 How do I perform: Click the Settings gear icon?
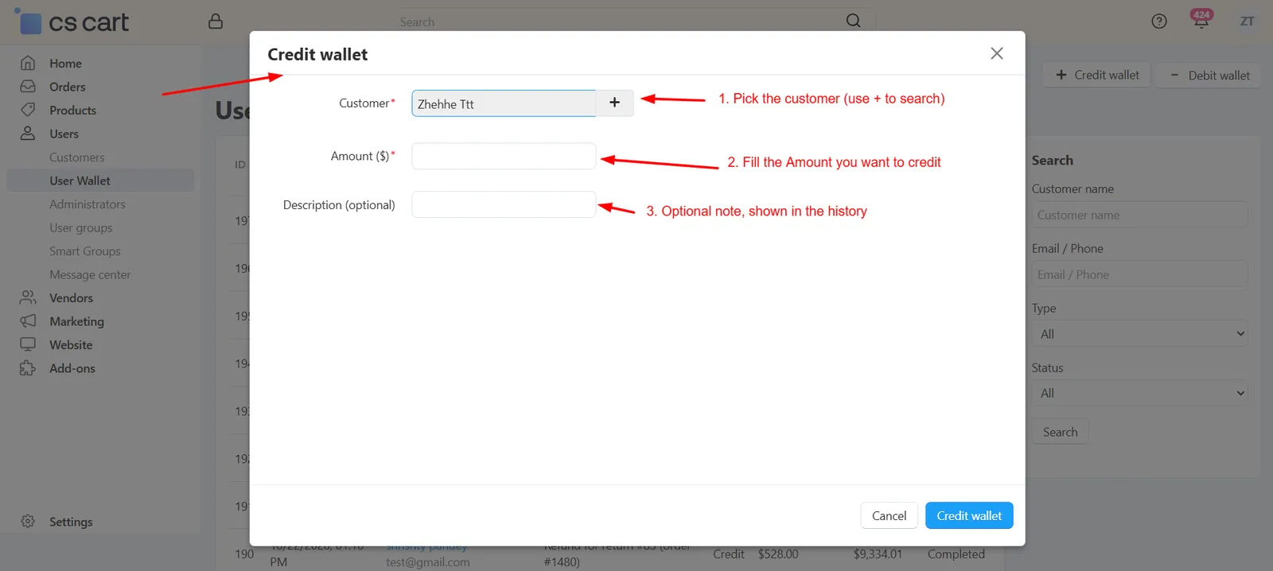click(x=28, y=522)
